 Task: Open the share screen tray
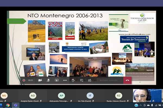[x=57, y=80]
